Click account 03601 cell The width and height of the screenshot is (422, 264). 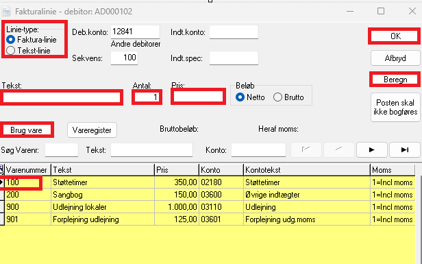click(221, 219)
